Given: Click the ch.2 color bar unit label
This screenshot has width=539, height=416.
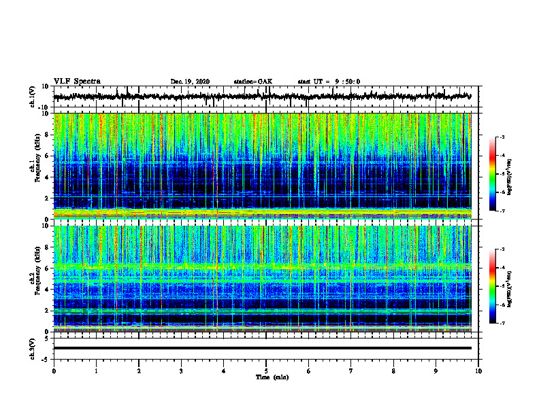Looking at the screenshot, I should [x=509, y=289].
